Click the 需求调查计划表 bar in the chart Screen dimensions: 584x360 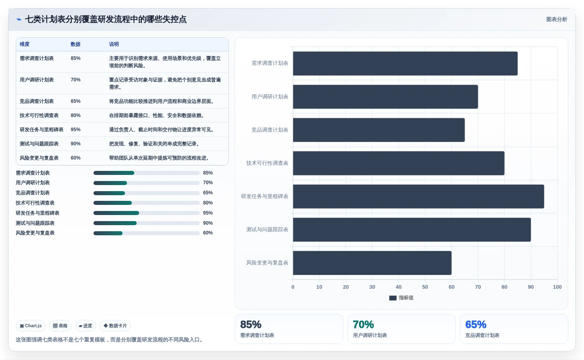[x=405, y=64]
